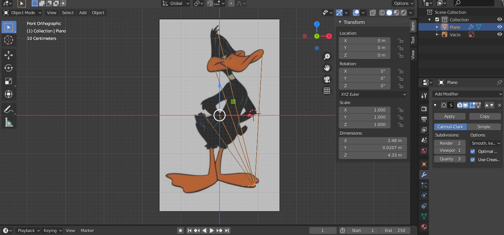Viewport: 504px width, 235px height.
Task: Hide Vacío object with eye icon
Action: [x=500, y=34]
